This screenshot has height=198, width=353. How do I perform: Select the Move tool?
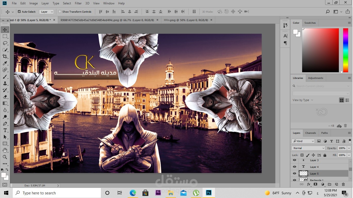click(x=5, y=30)
